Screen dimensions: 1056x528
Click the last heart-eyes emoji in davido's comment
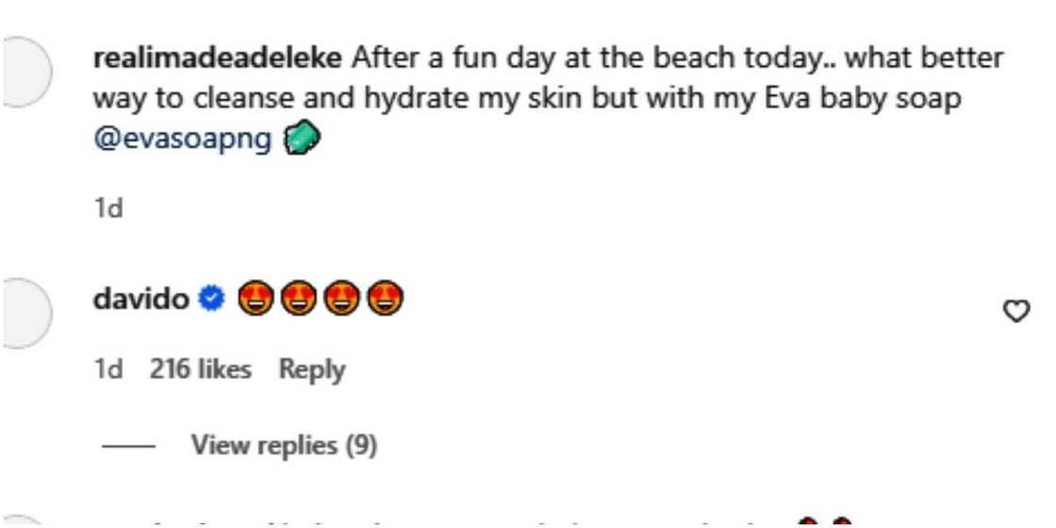pos(384,302)
